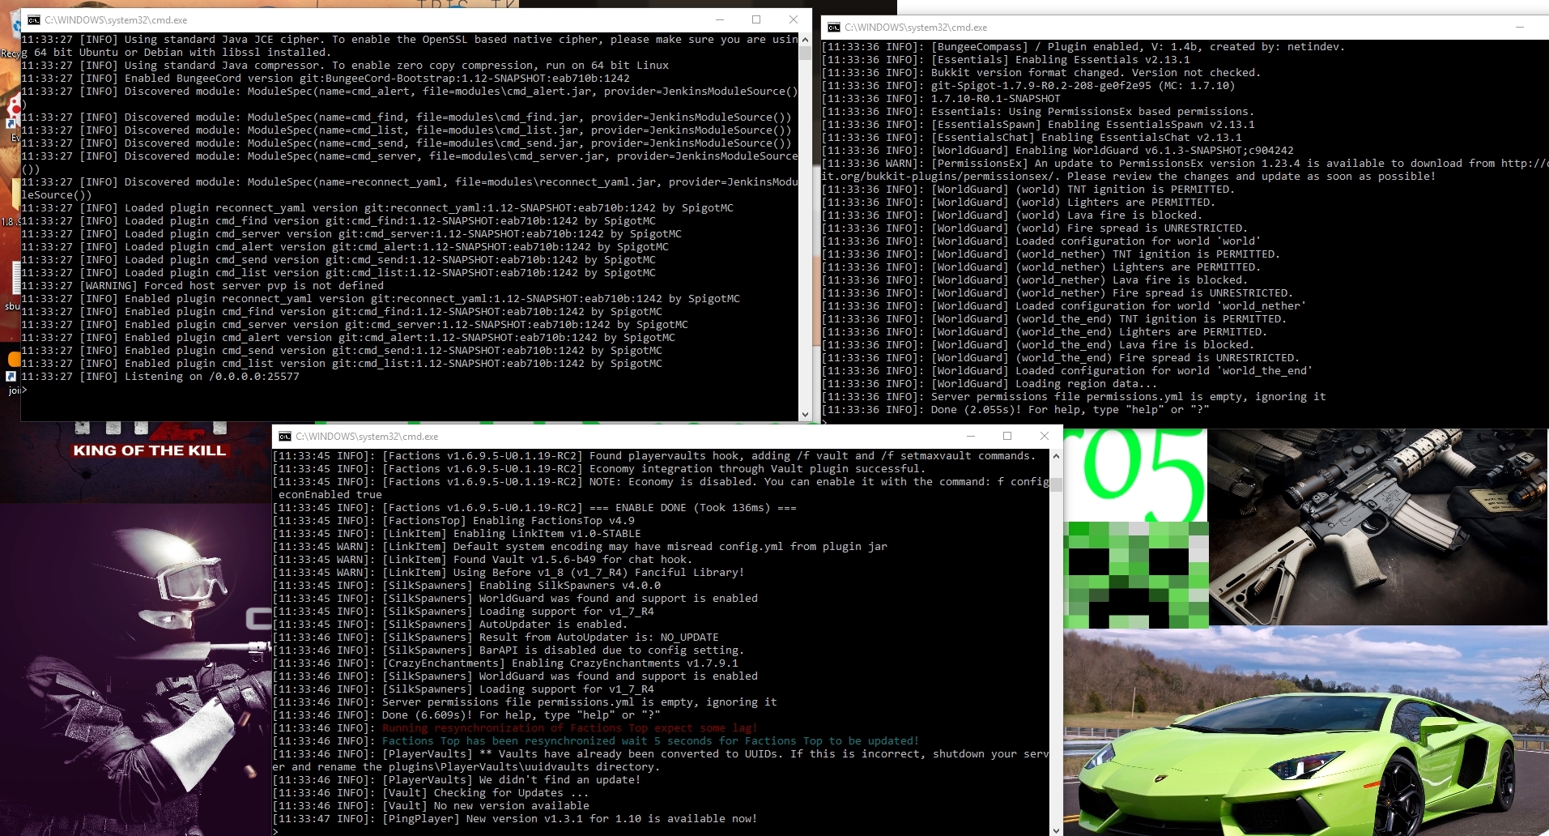Viewport: 1549px width, 836px height.
Task: Click 'BarAPI is disabled due to config setting.'
Action: point(509,650)
